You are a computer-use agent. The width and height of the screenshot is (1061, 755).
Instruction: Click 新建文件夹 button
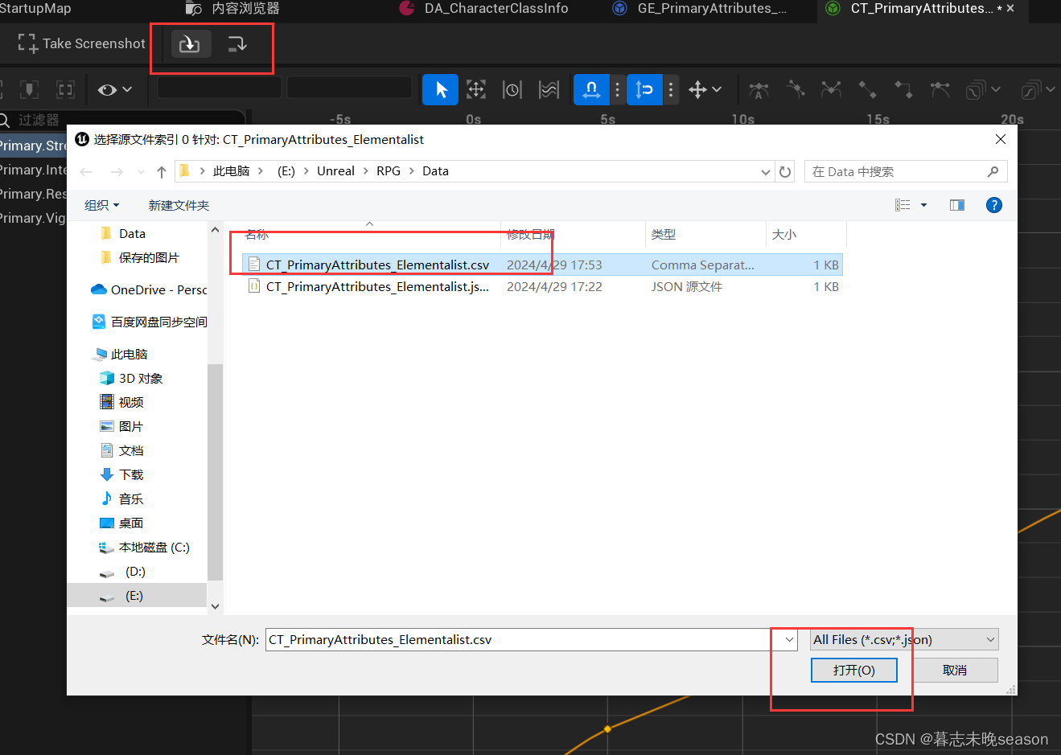point(179,205)
